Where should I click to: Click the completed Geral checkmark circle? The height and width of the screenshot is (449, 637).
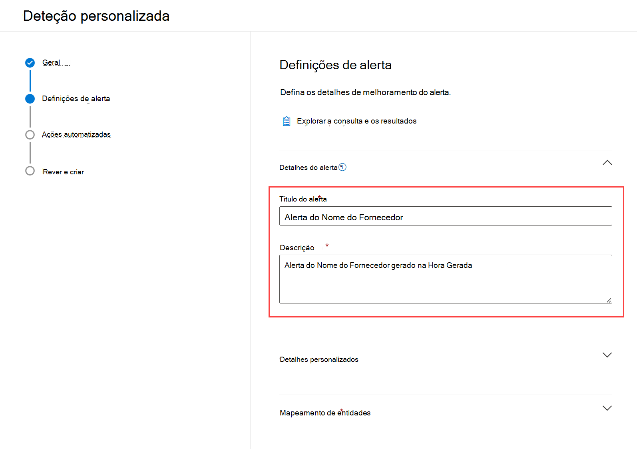tap(30, 63)
